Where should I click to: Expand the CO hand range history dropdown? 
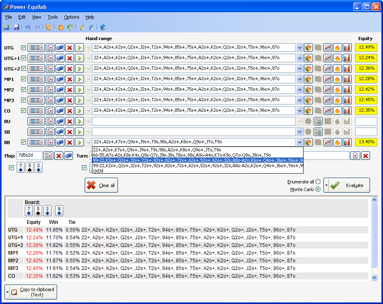300,111
